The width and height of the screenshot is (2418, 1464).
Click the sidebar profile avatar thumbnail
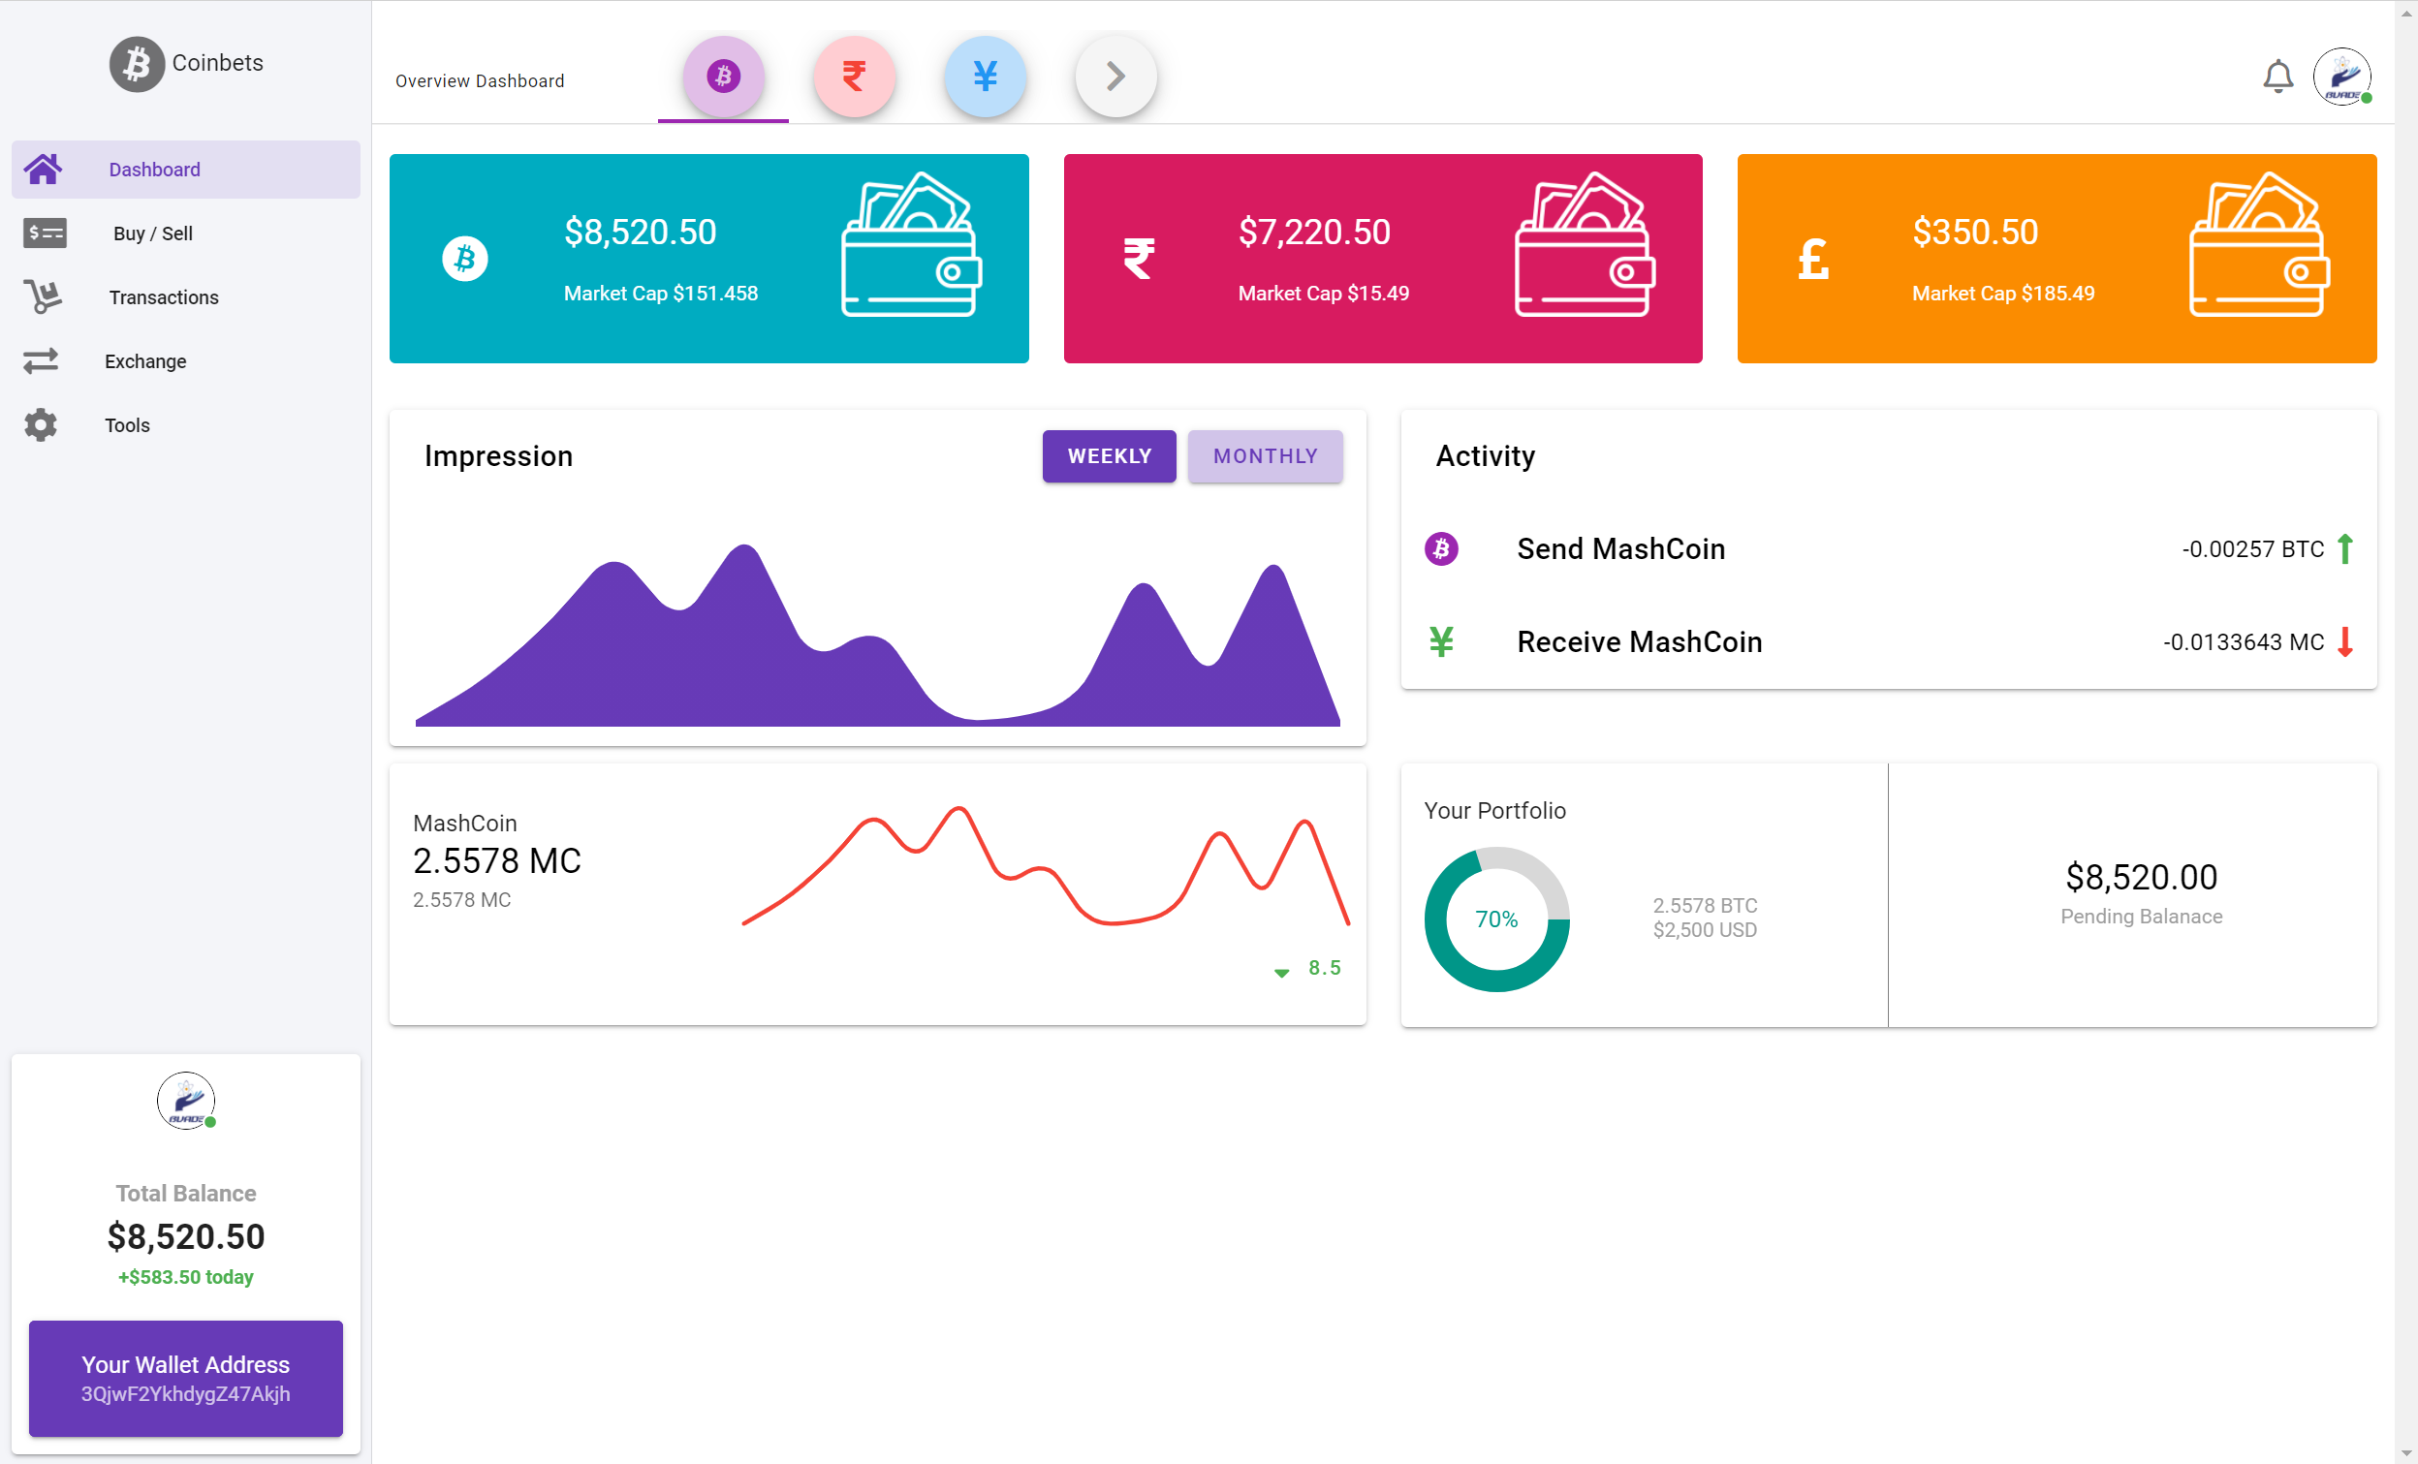185,1100
